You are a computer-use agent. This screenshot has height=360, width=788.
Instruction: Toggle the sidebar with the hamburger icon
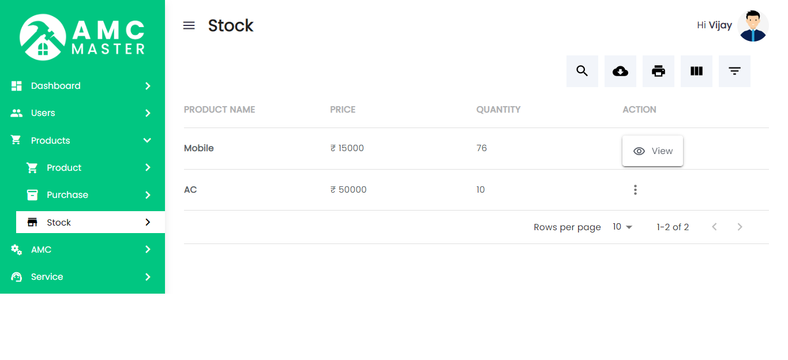tap(189, 25)
